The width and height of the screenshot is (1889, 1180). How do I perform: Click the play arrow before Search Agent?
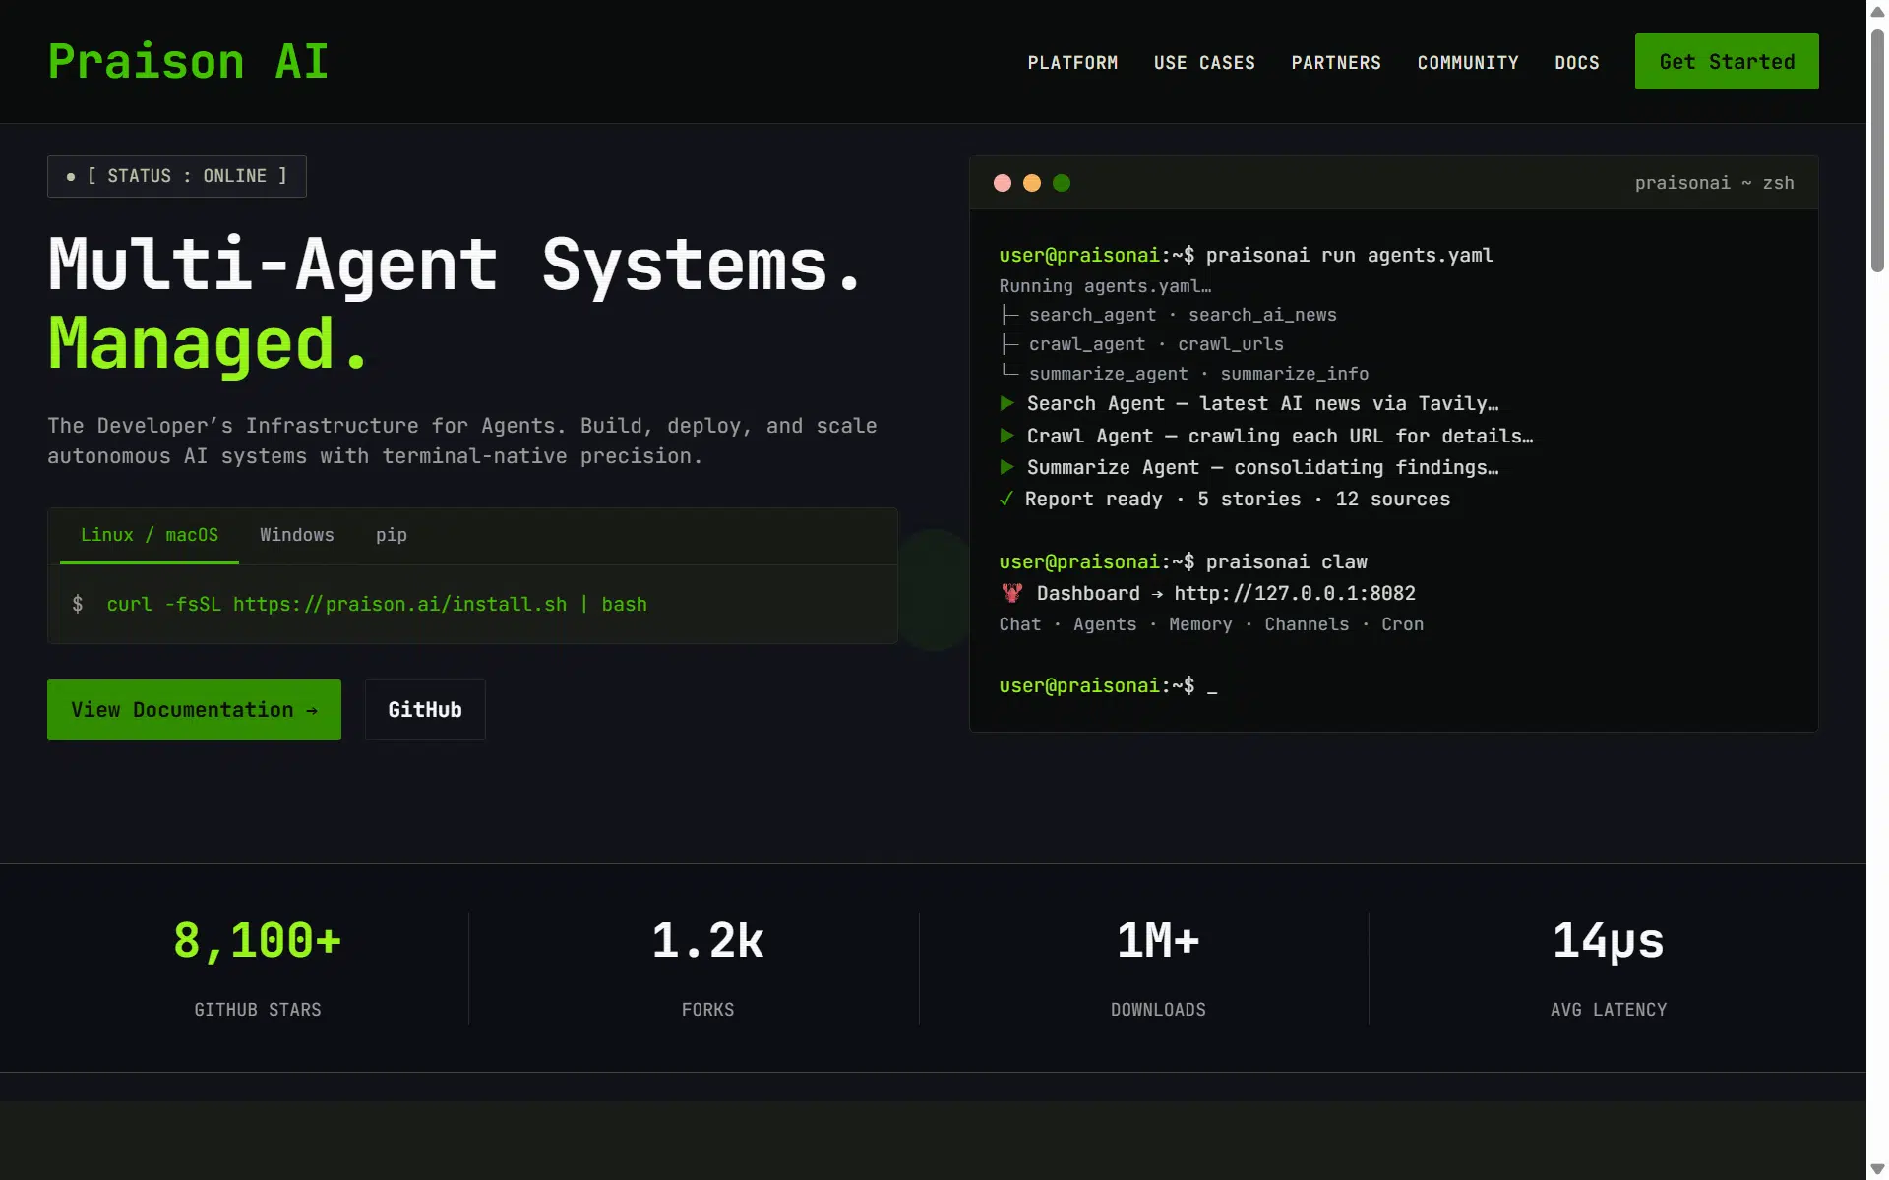click(x=1007, y=403)
